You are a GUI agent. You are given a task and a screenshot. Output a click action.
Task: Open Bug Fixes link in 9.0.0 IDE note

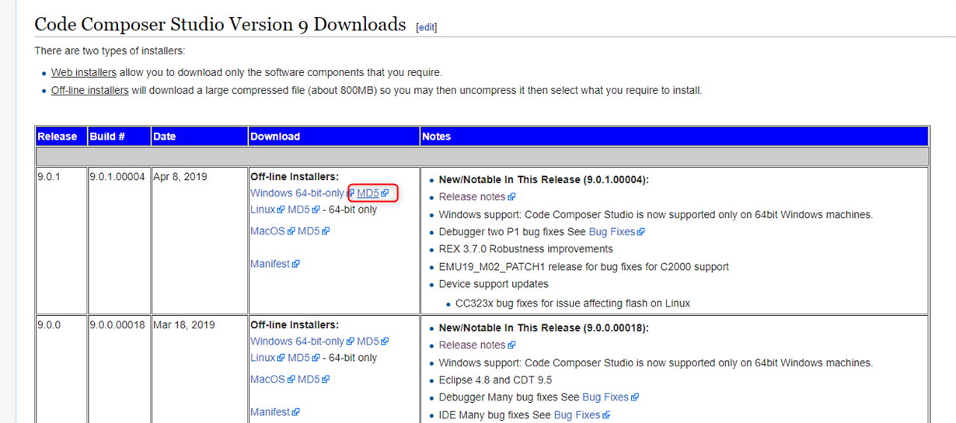pyautogui.click(x=577, y=415)
